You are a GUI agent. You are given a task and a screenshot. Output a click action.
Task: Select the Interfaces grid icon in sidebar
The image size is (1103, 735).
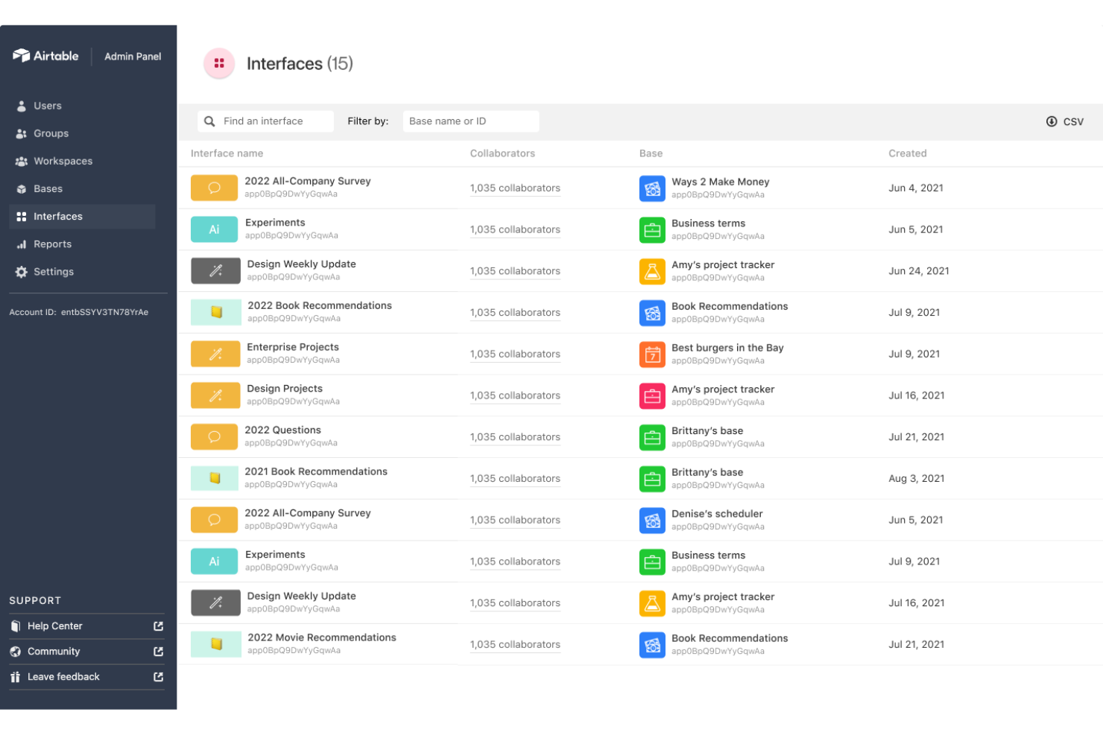pyautogui.click(x=21, y=216)
